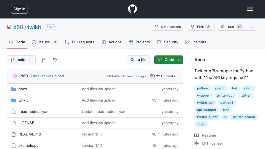The image size is (265, 149).
Task: Click the Go to file button
Action: point(138,60)
